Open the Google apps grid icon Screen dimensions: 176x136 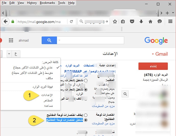pyautogui.click(x=11, y=40)
